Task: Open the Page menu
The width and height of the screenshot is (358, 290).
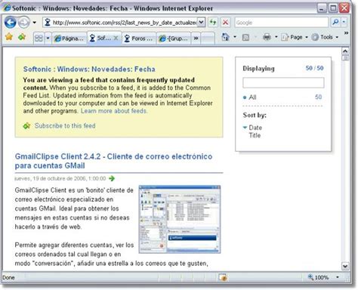Action: tap(295, 37)
